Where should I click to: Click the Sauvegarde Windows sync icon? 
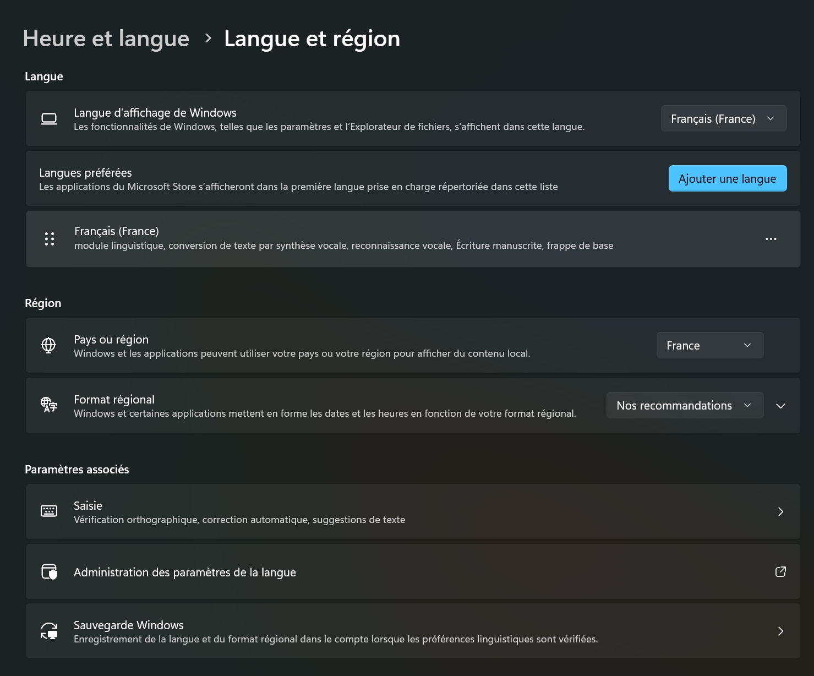[49, 631]
